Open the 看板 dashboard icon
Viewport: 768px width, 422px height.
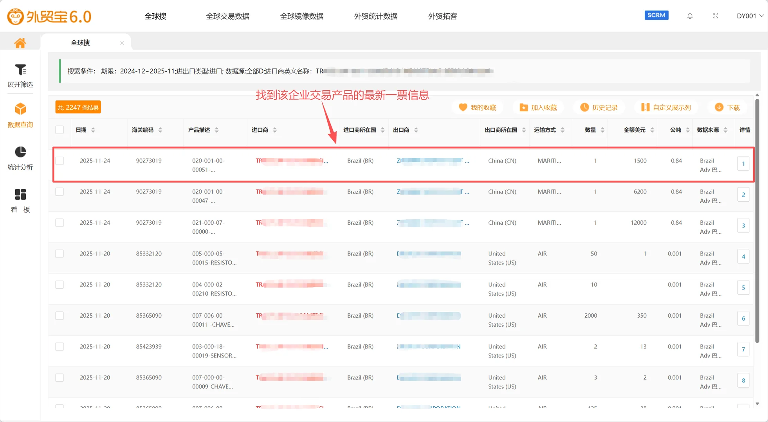[x=20, y=194]
